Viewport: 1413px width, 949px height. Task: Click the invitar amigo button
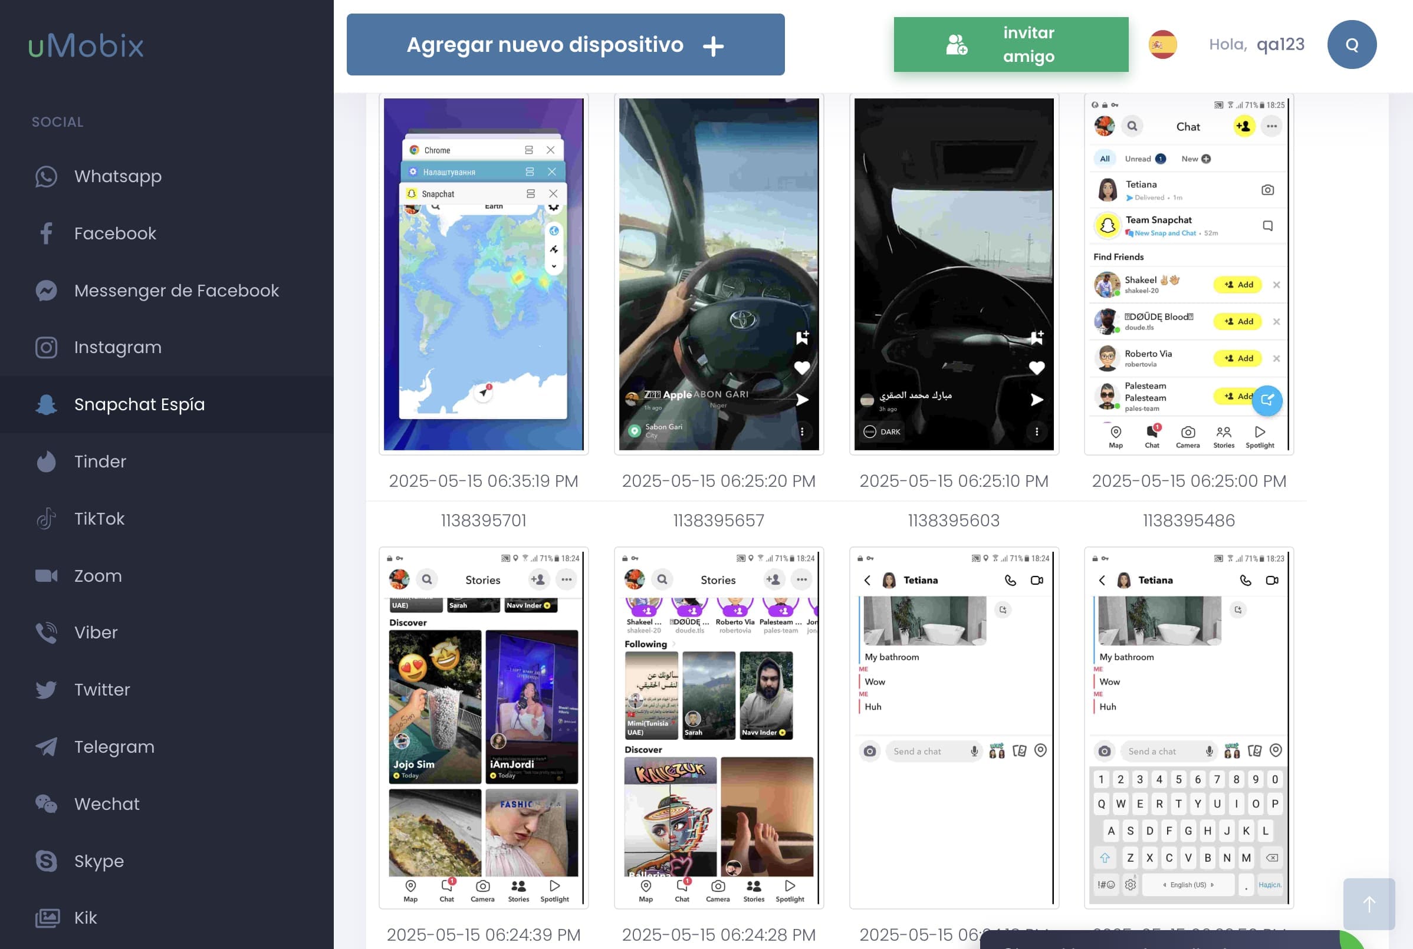click(x=1011, y=45)
